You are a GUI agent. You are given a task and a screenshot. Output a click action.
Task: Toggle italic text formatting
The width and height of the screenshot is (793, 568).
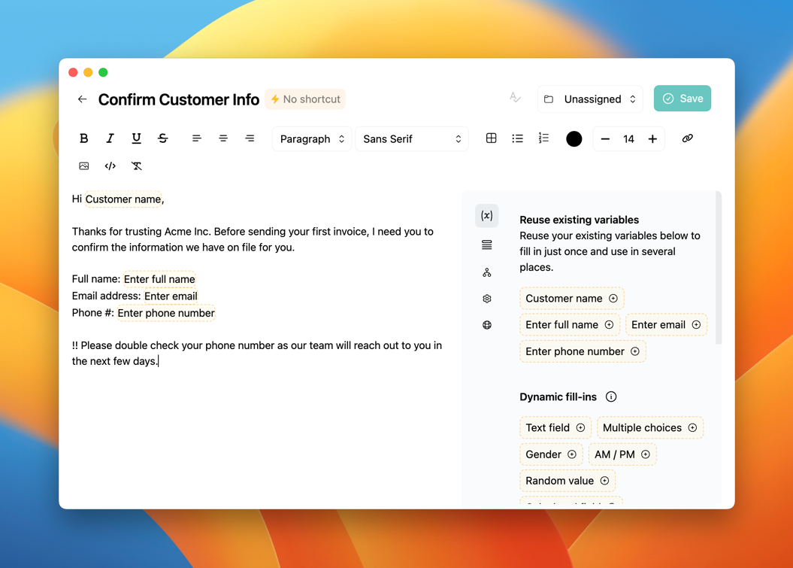pos(110,138)
